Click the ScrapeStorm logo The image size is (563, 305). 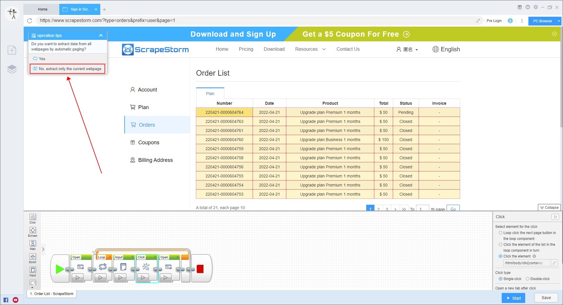(155, 50)
